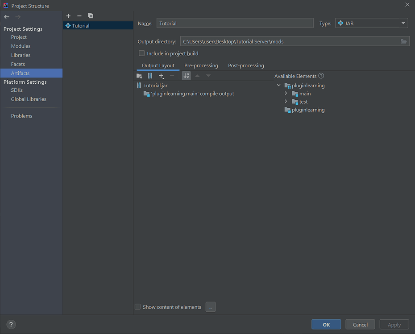Screen dimensions: 415x334
Task: Browse for the output directory with the folder icon
Action: 403,41
